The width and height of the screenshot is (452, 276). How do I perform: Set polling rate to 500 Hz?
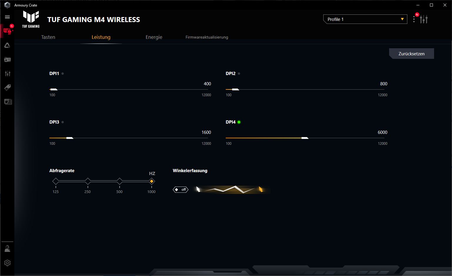pos(119,181)
